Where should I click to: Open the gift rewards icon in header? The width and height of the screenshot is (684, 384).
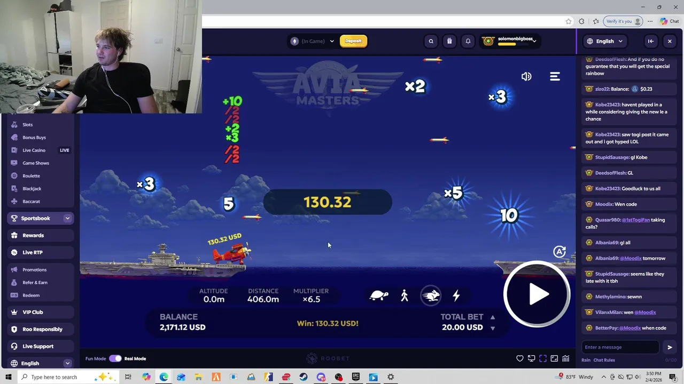(449, 41)
